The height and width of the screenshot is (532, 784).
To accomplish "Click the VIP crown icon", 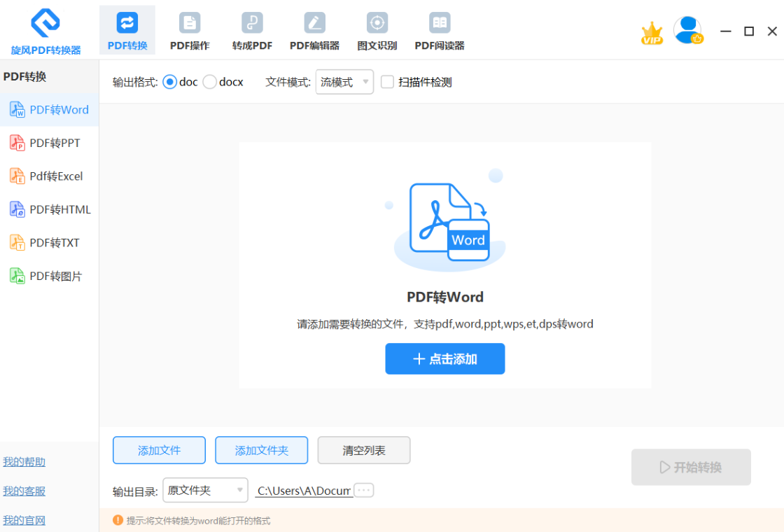I will pyautogui.click(x=652, y=33).
